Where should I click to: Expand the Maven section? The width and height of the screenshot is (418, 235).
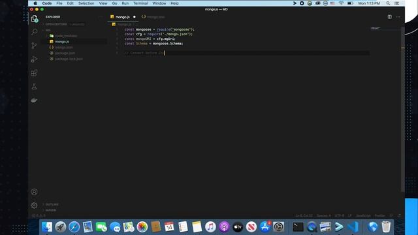pos(51,210)
